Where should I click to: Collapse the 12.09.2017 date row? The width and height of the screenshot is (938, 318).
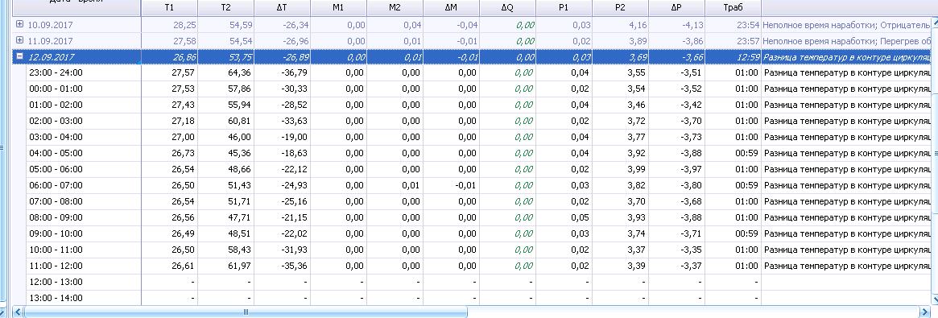pos(20,56)
